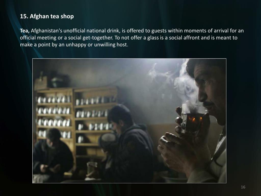Click the slide title "15. Afghan tea shop"
This screenshot has width=261, height=196.
pyautogui.click(x=47, y=16)
